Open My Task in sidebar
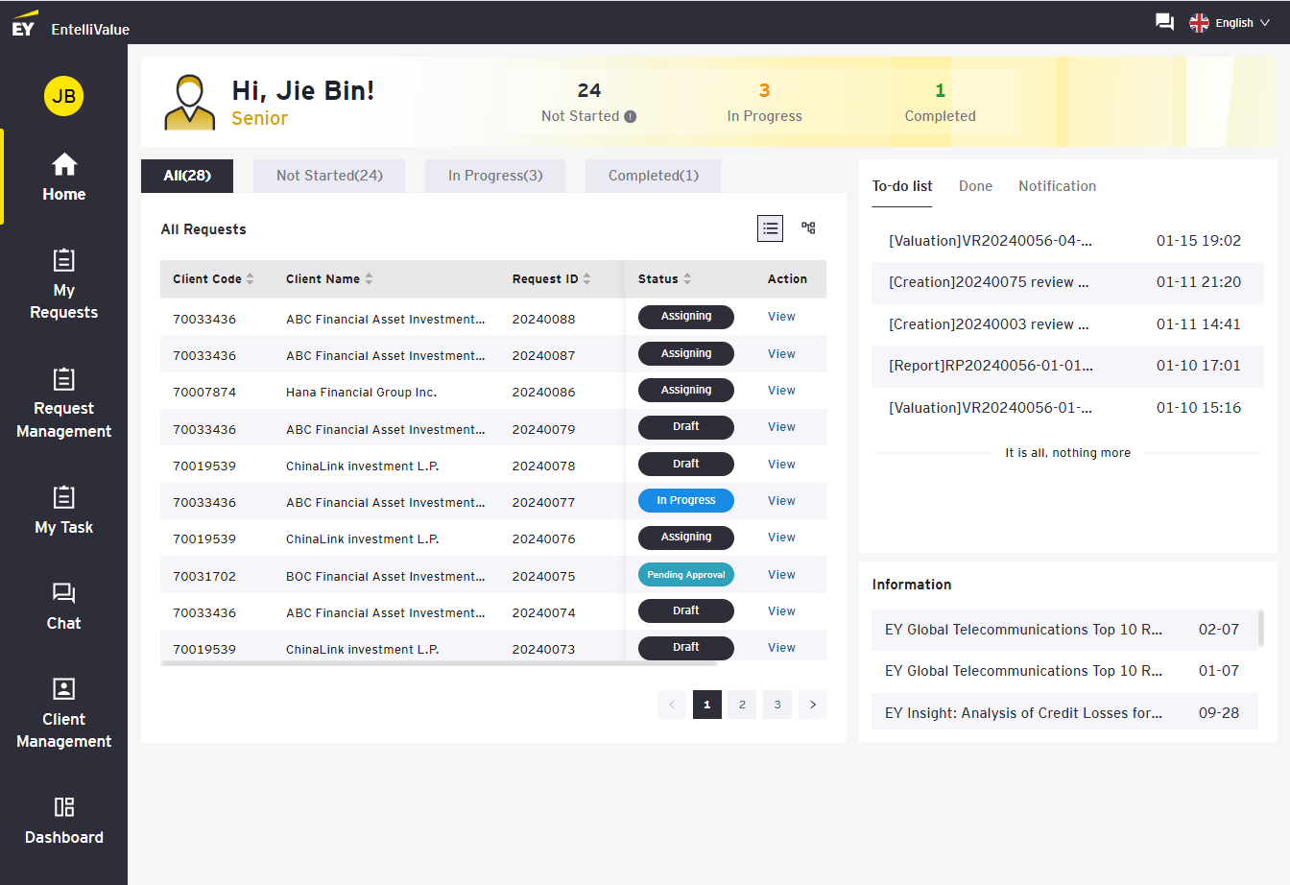Viewport: 1290px width, 885px height. (64, 510)
